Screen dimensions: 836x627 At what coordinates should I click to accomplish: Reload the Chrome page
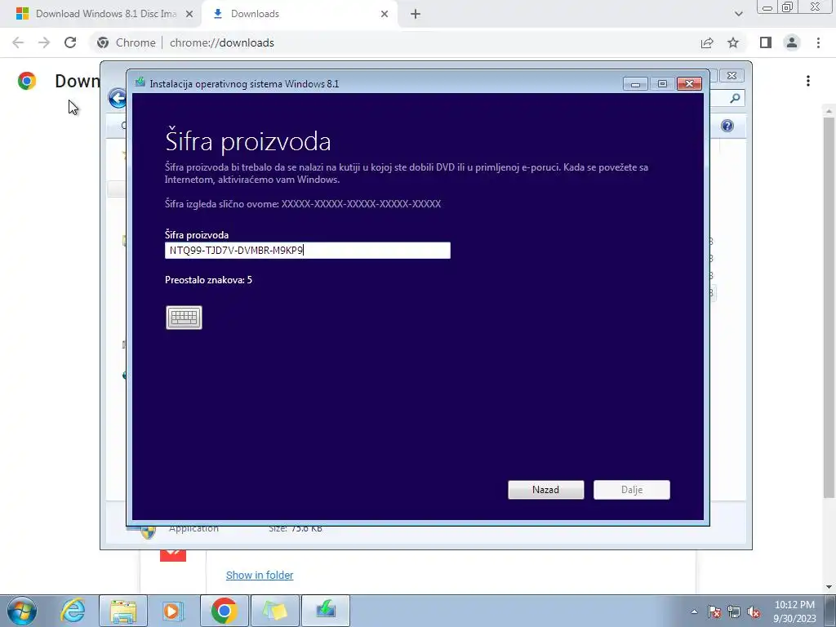tap(70, 42)
